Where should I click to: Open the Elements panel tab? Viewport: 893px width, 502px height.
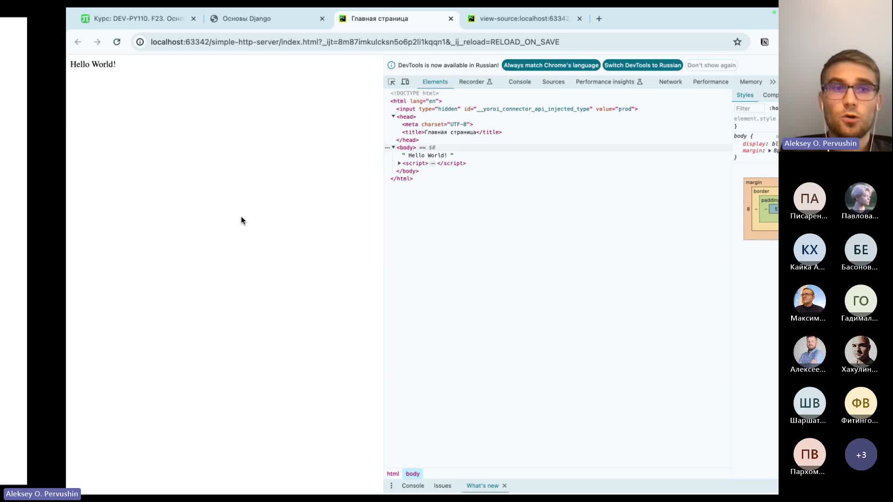point(435,82)
